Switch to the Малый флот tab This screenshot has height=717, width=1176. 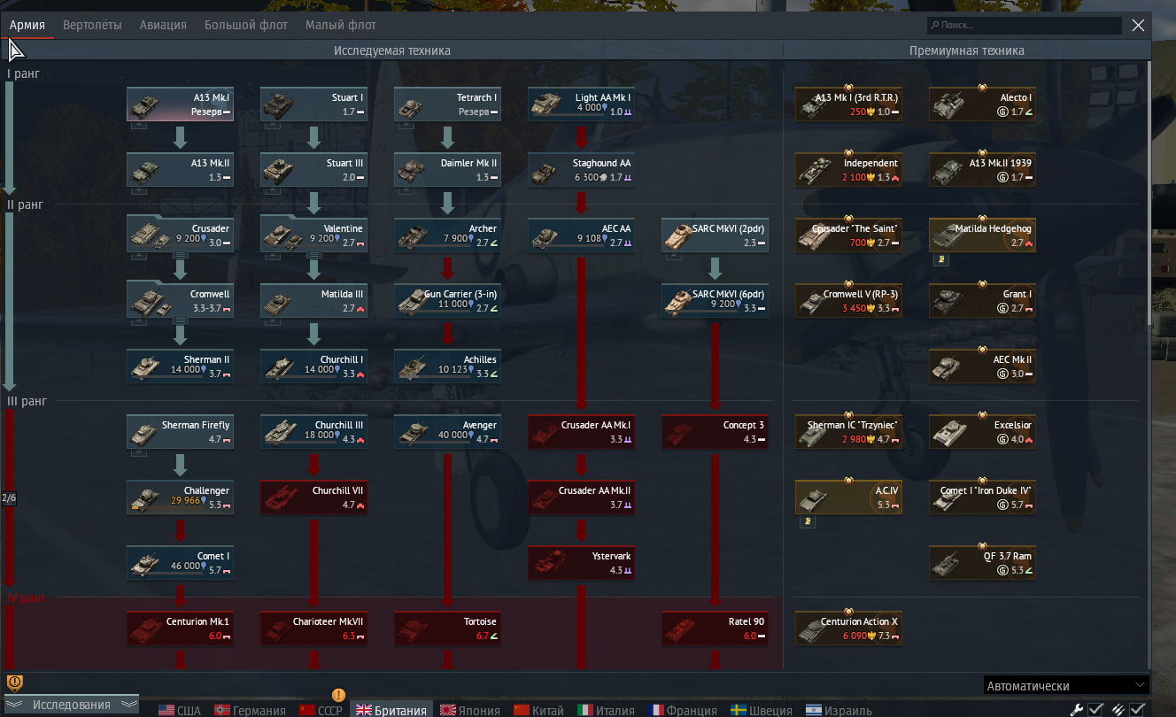341,25
